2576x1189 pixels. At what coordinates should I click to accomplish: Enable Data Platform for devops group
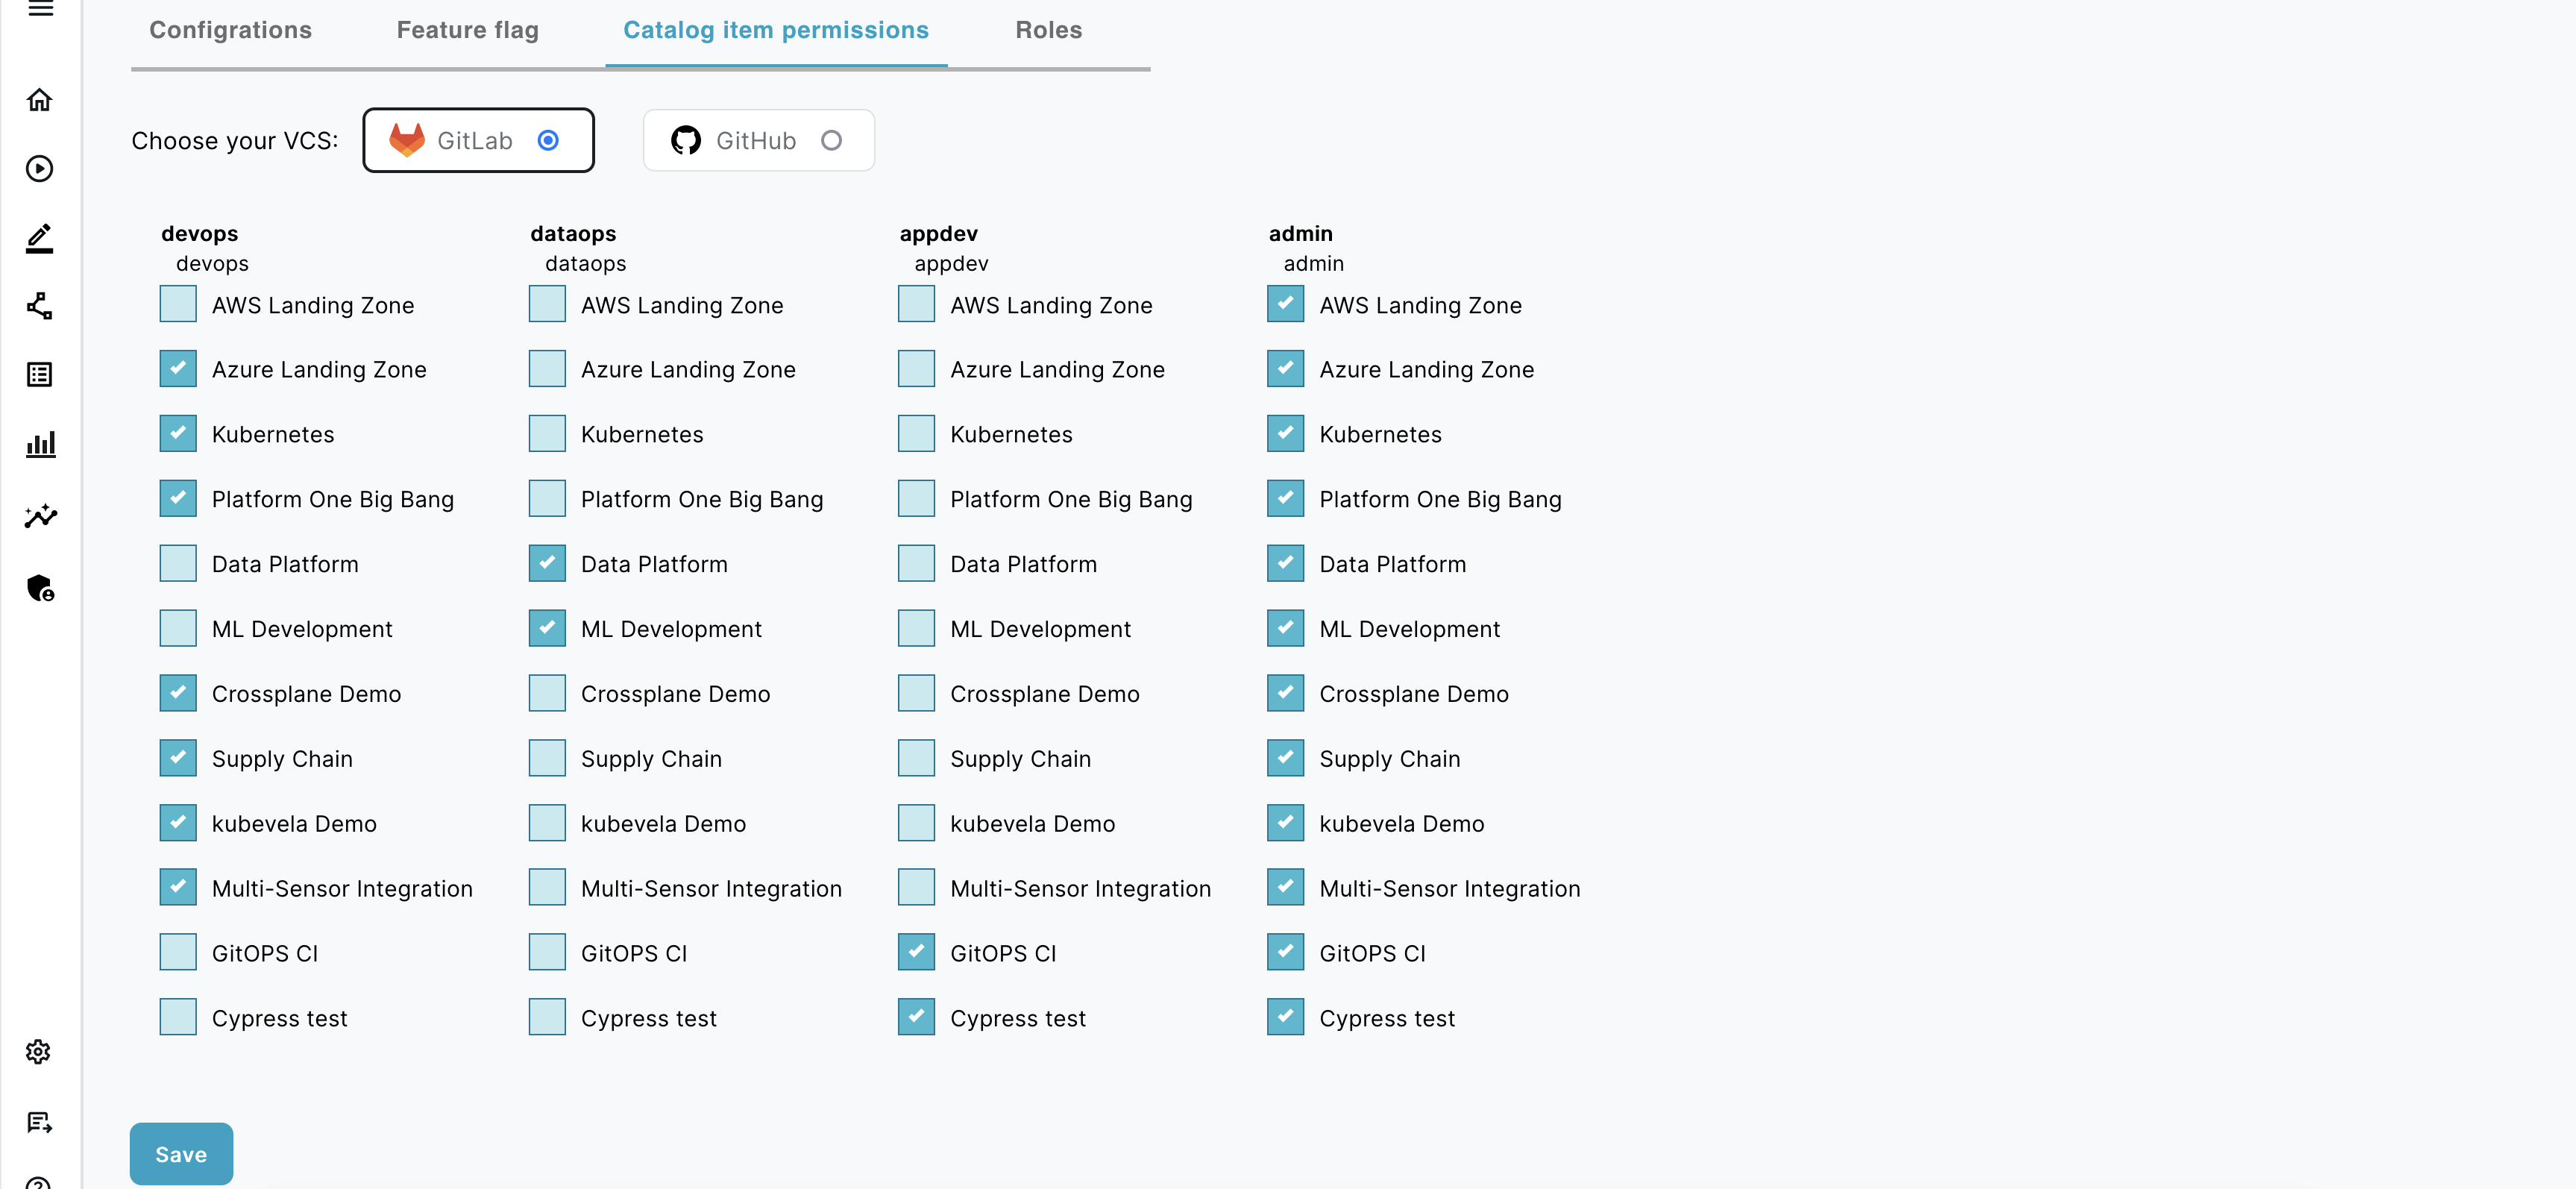coord(178,563)
